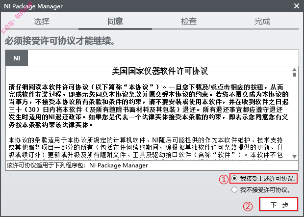Select 我接受上述许可协议 radio button

click(234, 178)
